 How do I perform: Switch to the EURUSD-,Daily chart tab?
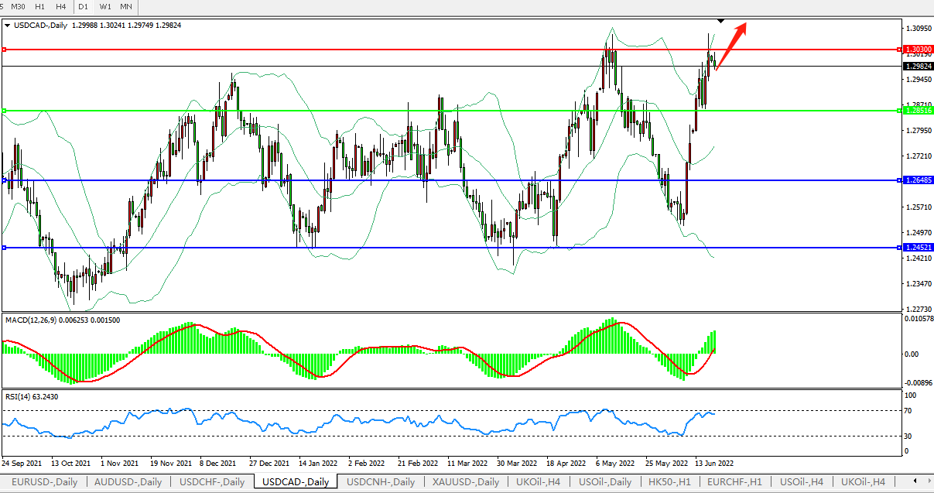(43, 481)
